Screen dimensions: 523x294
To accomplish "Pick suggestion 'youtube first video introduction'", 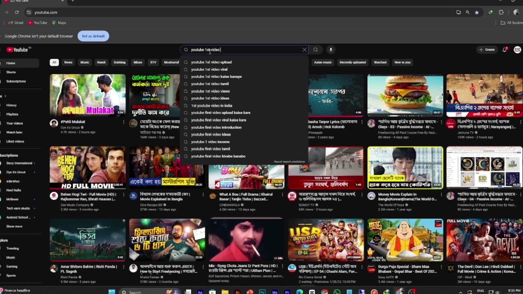I will click(244, 127).
